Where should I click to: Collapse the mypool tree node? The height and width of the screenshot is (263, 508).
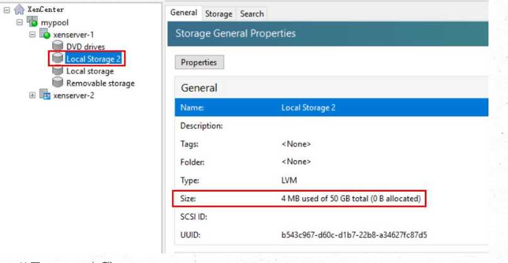click(x=20, y=22)
